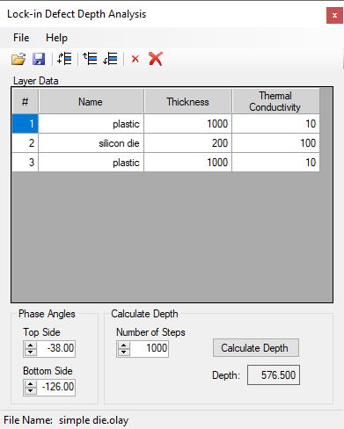Decrease Bottom Side phase angle with down arrow
The height and width of the screenshot is (429, 344).
tap(30, 390)
